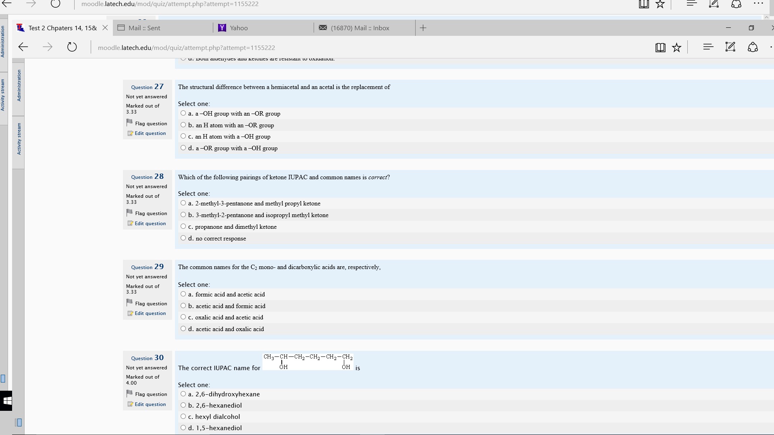
Task: Click Edit question link for Question 29
Action: pyautogui.click(x=150, y=313)
